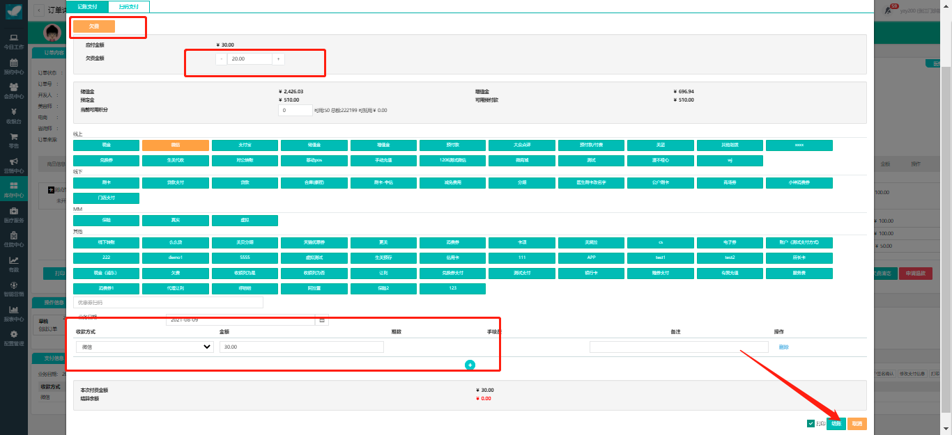Increase 欠费金额 with the plus button
952x435 pixels.
(278, 59)
